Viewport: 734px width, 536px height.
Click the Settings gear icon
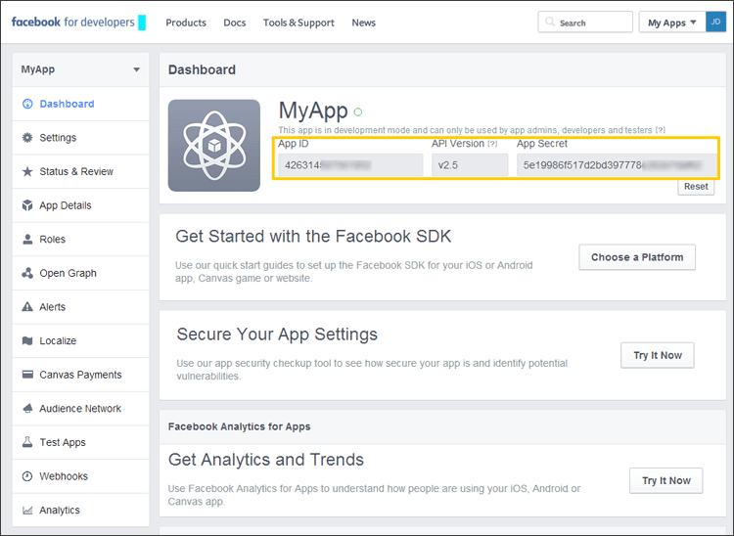27,138
